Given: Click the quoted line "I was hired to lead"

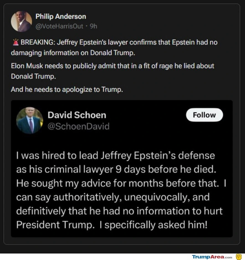Looking at the screenshot, I should point(116,155).
